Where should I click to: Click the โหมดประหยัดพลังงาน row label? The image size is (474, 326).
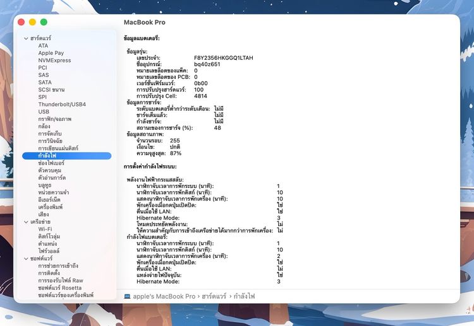[162, 224]
